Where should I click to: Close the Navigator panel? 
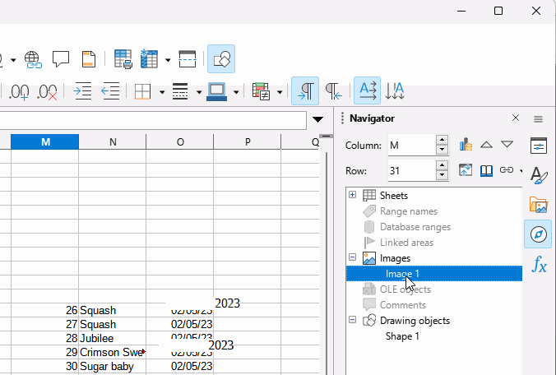516,118
